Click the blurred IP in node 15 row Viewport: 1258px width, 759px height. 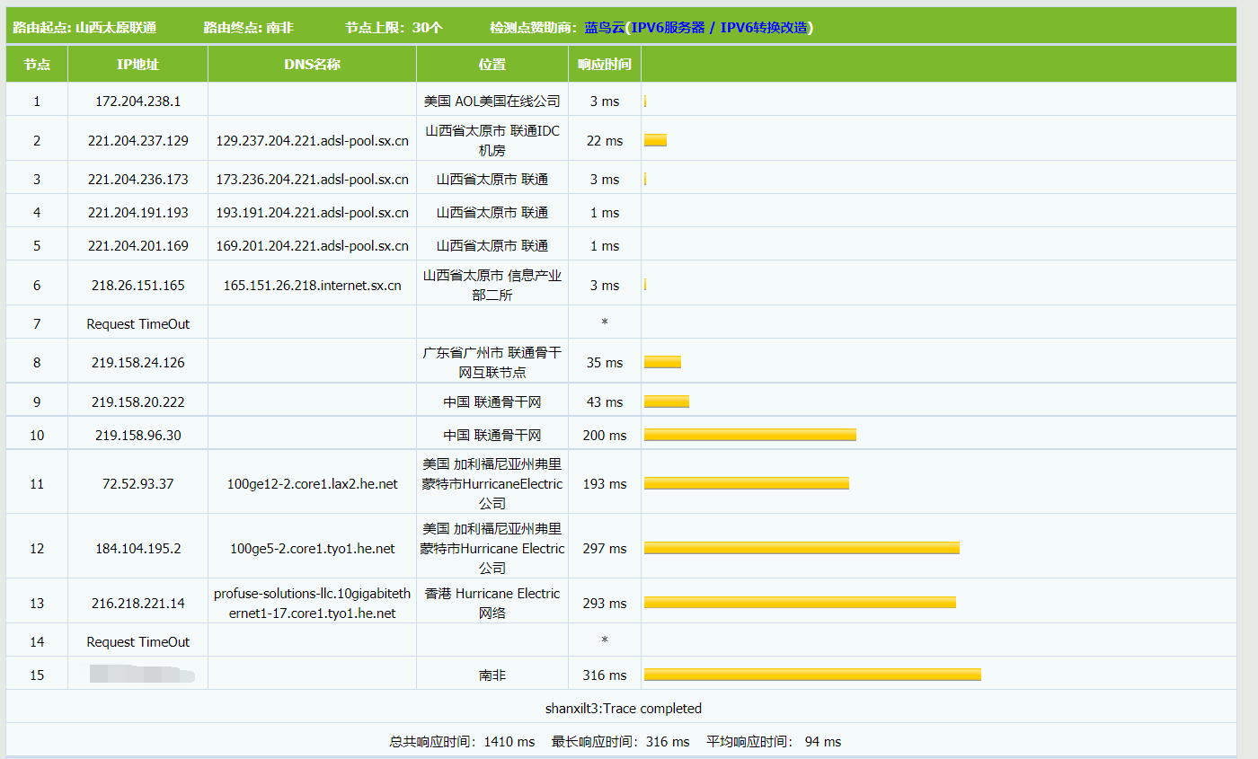(x=142, y=675)
